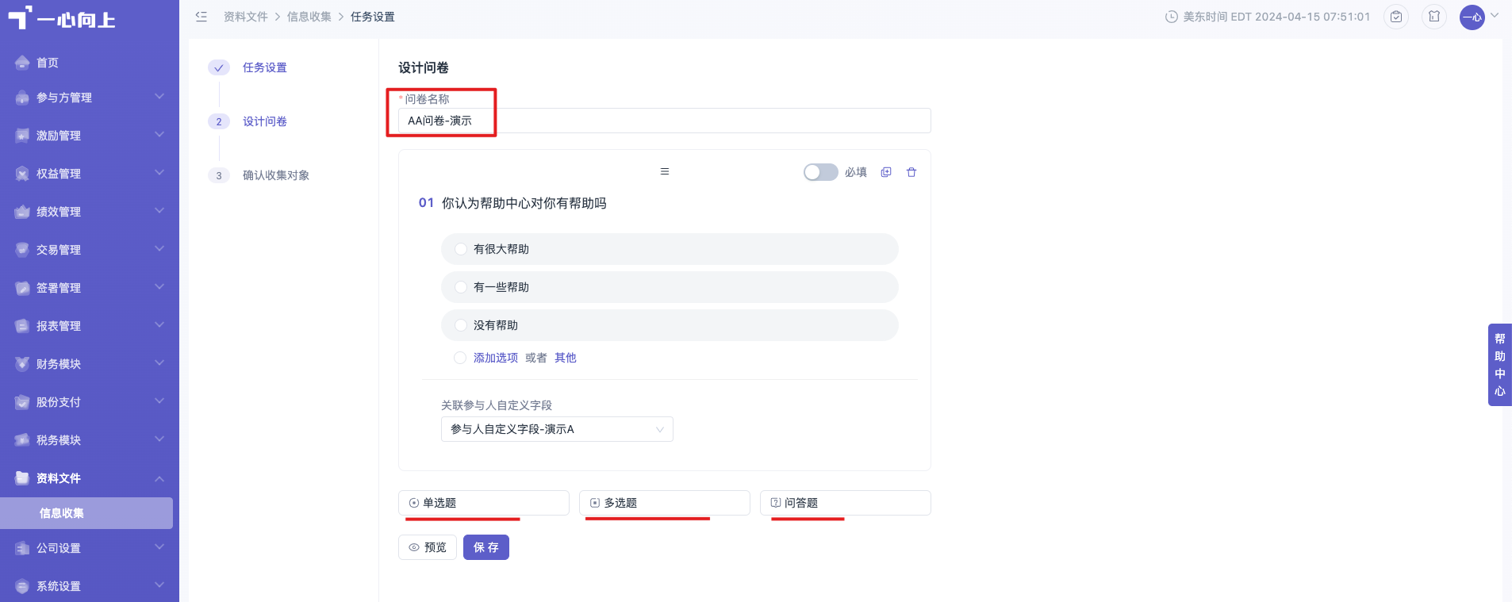Add a 多选题 question

click(x=665, y=503)
